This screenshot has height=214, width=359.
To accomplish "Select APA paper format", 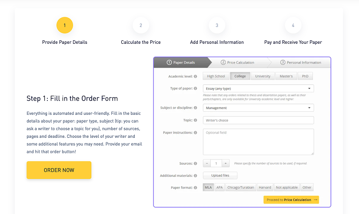I will 219,188.
